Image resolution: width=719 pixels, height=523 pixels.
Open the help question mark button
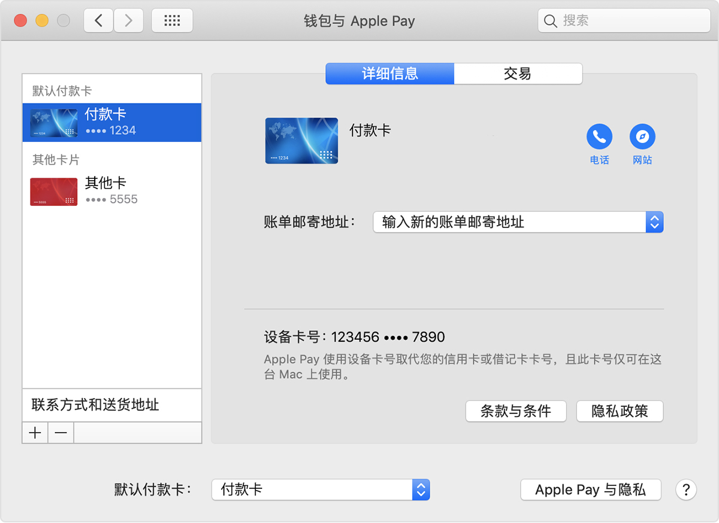click(x=686, y=489)
